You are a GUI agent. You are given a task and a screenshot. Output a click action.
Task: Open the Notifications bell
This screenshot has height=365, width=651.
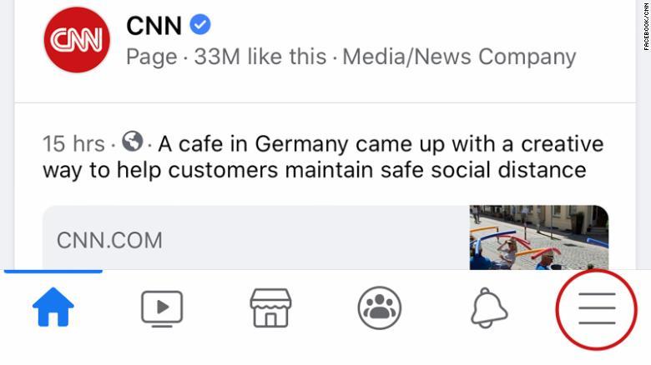click(489, 309)
